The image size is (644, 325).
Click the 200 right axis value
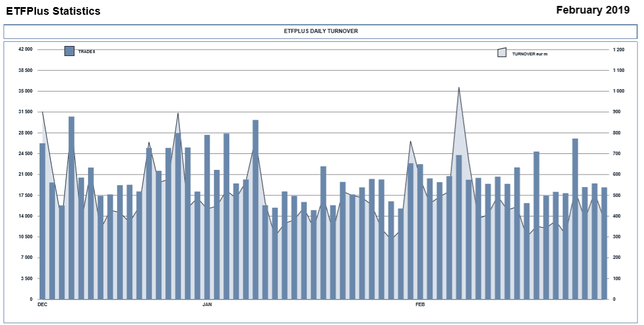[617, 257]
